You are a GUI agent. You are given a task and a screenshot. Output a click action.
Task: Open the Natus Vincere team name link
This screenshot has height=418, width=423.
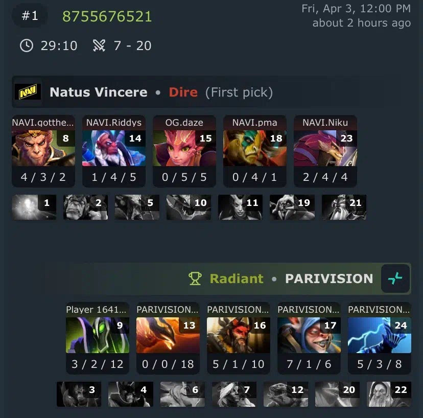point(99,92)
